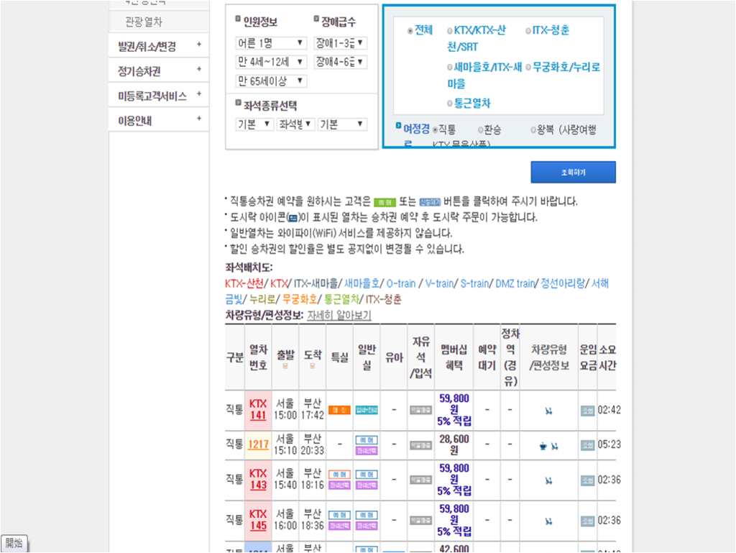Click the fare 조회 icon for KTX 143
Screen dimensions: 736x553
[x=587, y=480]
